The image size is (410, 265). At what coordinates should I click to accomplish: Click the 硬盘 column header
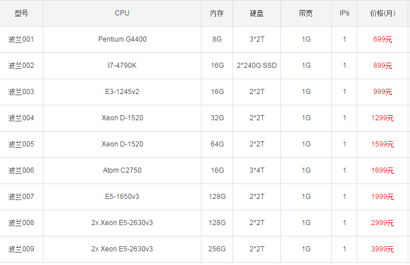tap(256, 13)
